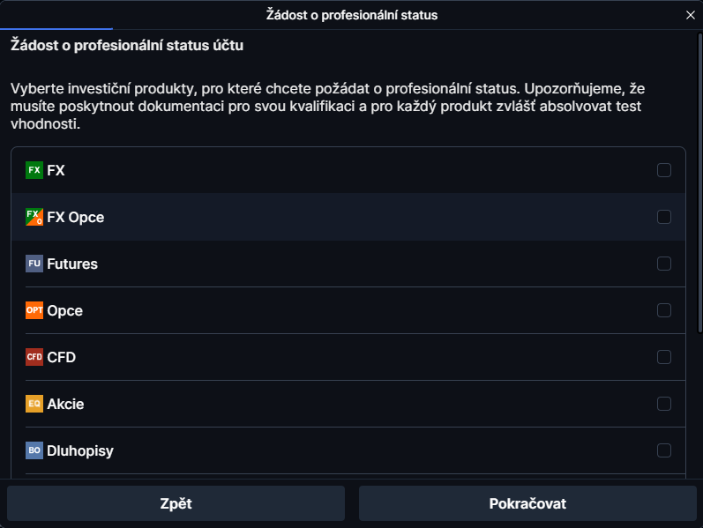Click the FX Opce product icon
The image size is (703, 528).
pos(34,217)
